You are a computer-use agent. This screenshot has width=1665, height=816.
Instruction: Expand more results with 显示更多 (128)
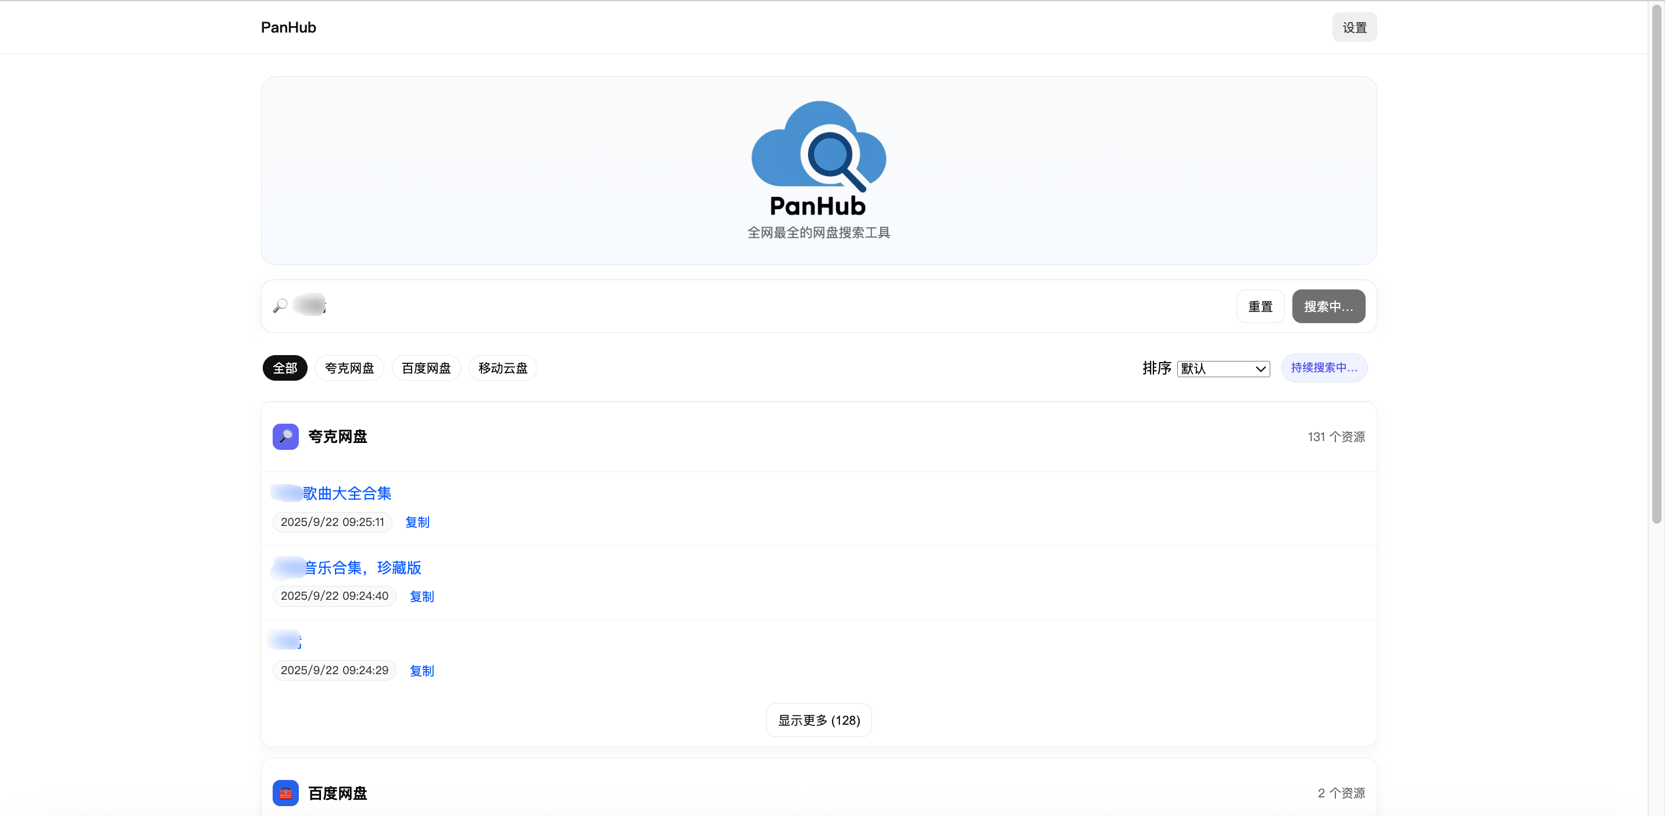click(x=819, y=720)
